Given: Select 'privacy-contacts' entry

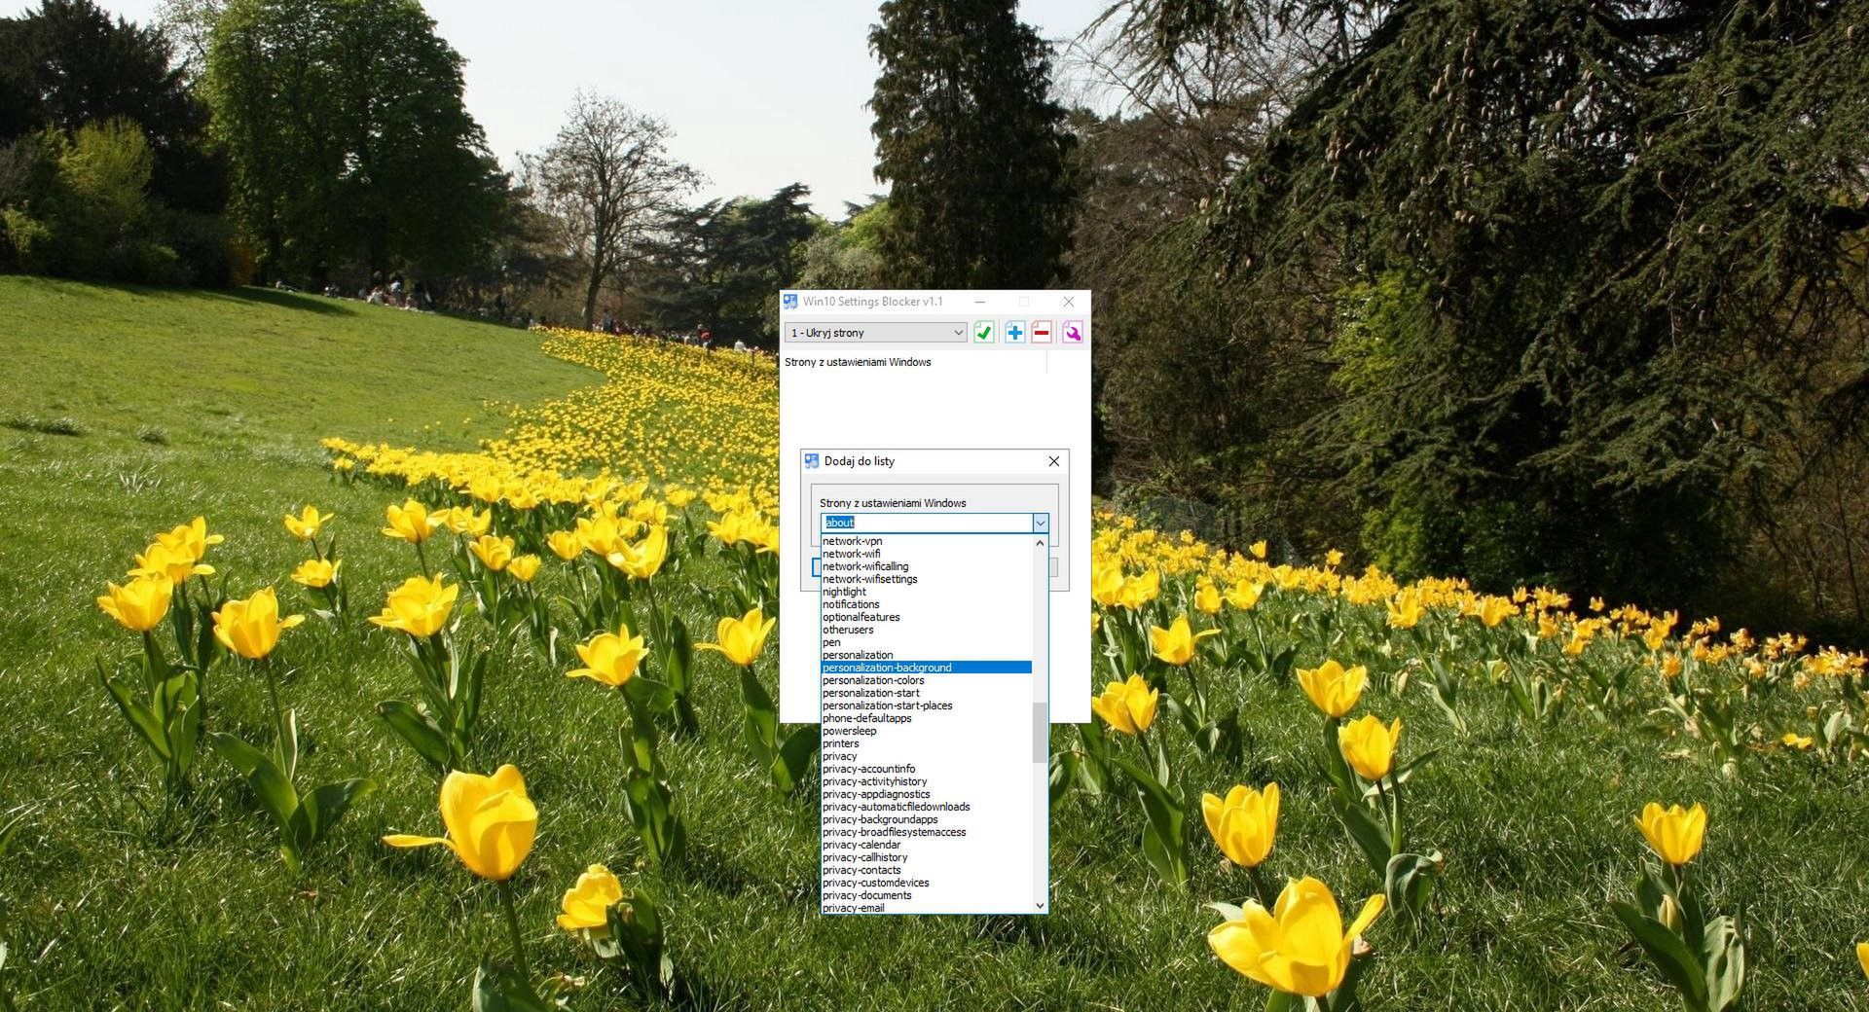Looking at the screenshot, I should click(926, 870).
